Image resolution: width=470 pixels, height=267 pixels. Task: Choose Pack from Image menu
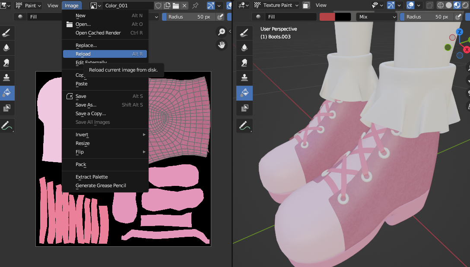point(105,164)
